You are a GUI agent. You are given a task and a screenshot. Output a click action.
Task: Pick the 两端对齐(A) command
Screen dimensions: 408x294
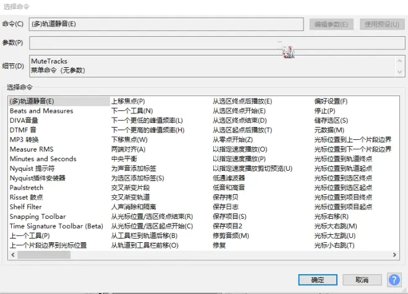coord(129,149)
